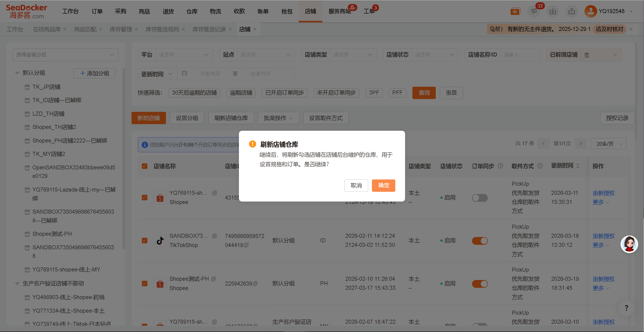Image resolution: width=644 pixels, height=332 pixels.
Task: Click the share/export icon in header
Action: click(x=572, y=11)
